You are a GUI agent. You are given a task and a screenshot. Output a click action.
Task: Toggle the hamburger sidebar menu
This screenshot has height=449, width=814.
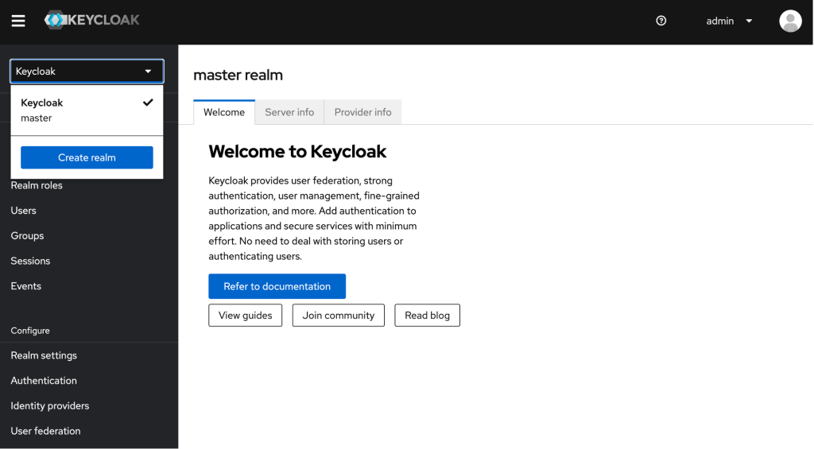(x=18, y=21)
